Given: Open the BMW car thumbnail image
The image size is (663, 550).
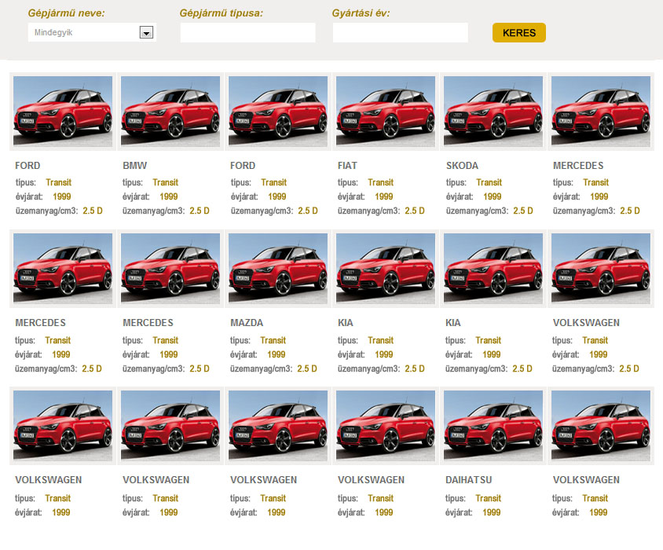Looking at the screenshot, I should (170, 112).
